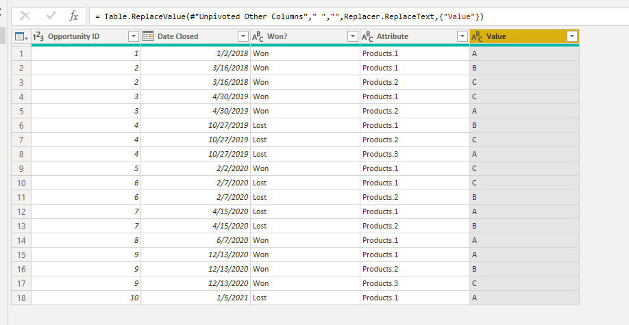Change Value column data type icon
This screenshot has height=325, width=629.
point(477,36)
